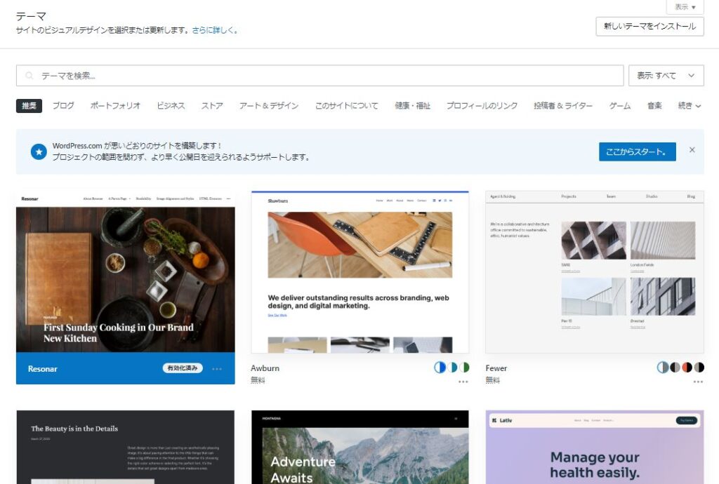Open Resonar theme's three-dot options menu
Viewport: 719px width, 484px height.
(x=216, y=369)
